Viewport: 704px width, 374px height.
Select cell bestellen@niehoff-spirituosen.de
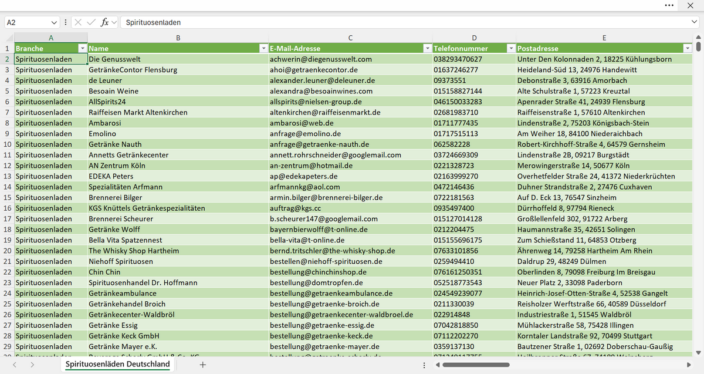pos(350,261)
